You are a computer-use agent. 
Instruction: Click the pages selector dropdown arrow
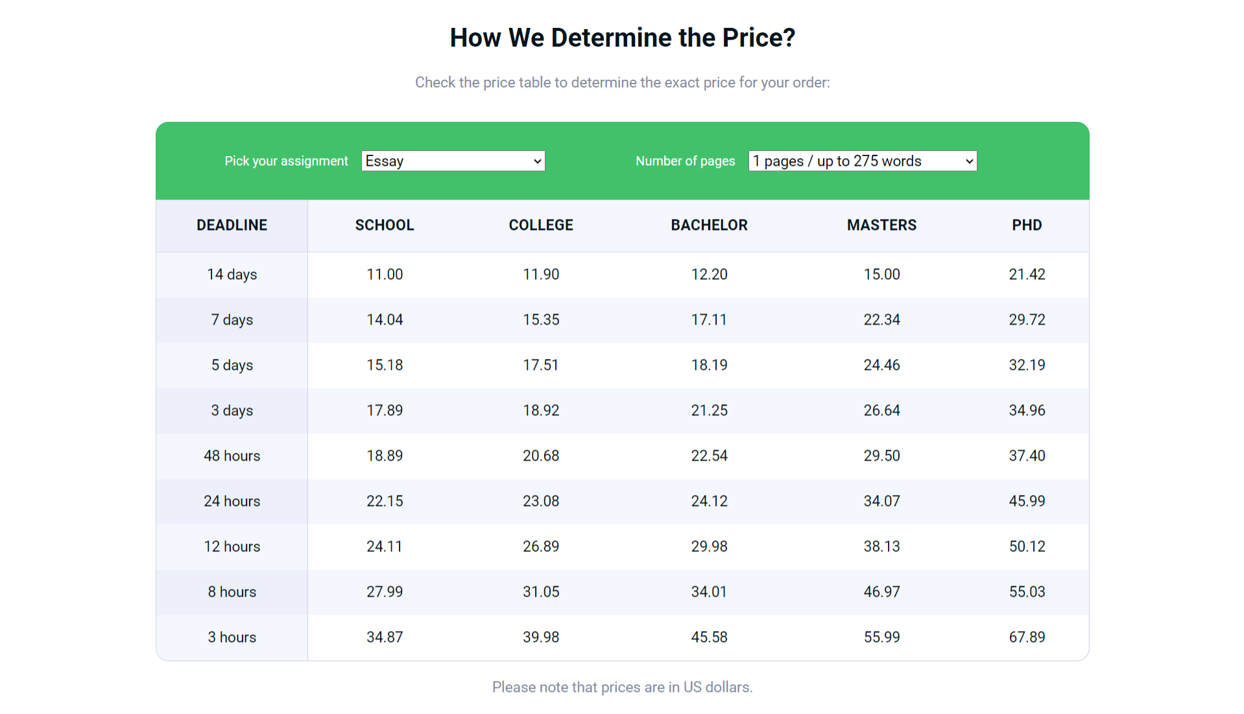point(967,161)
